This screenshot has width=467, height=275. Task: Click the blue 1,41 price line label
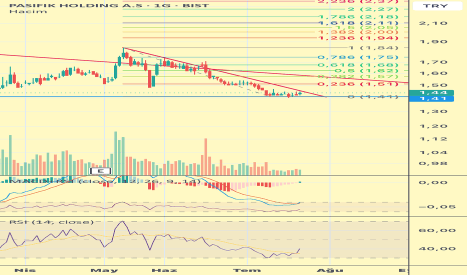(x=431, y=98)
